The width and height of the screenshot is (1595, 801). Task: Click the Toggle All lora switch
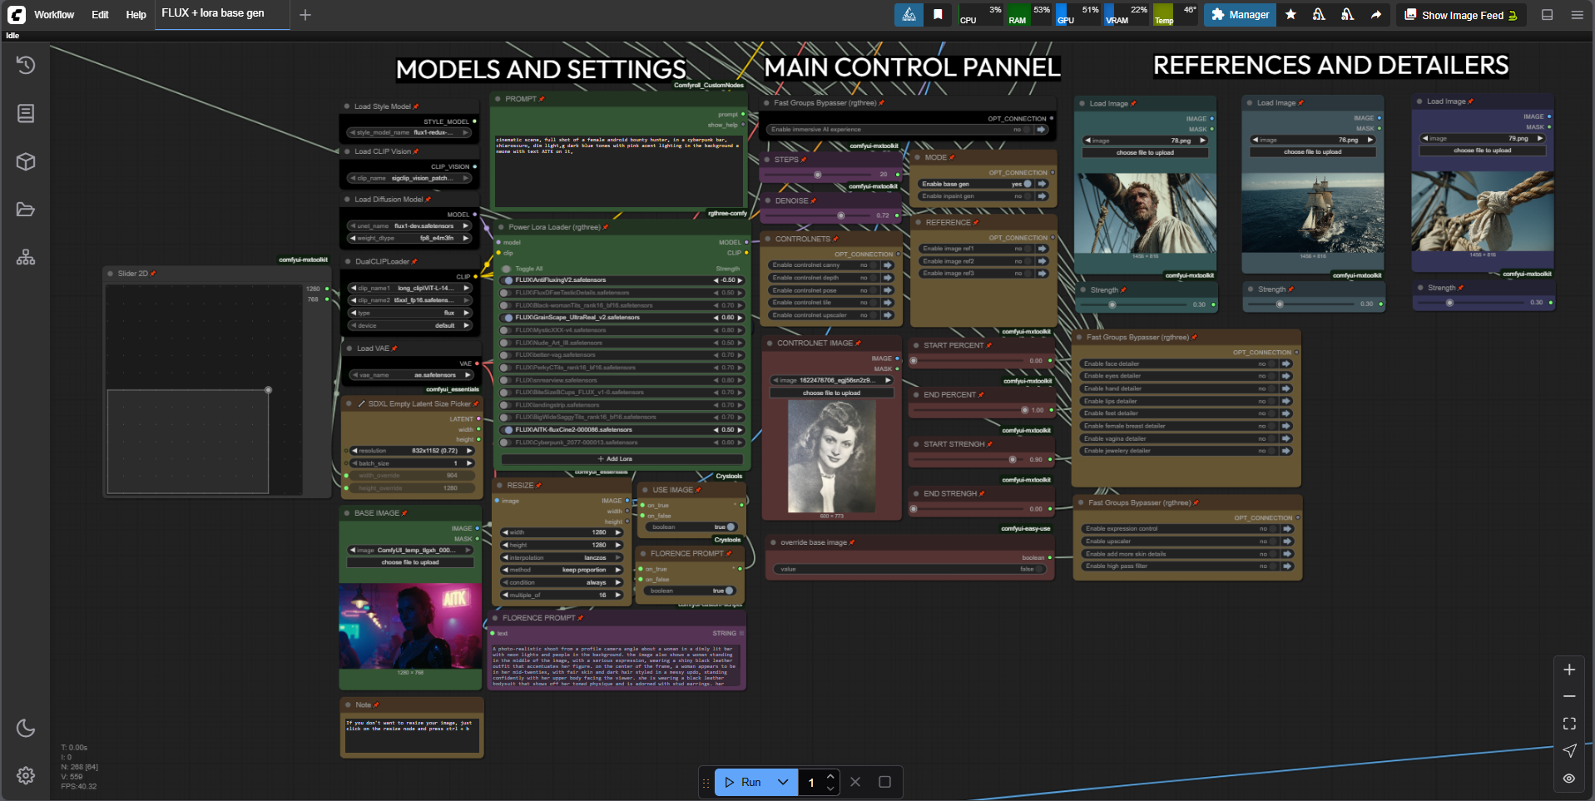pos(507,269)
